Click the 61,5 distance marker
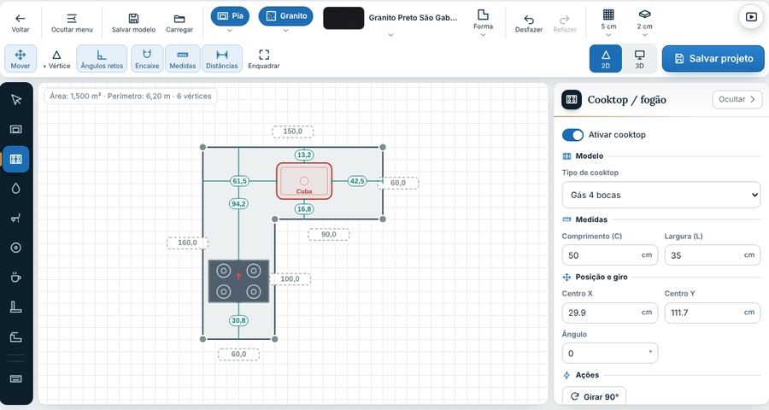Image resolution: width=769 pixels, height=410 pixels. point(240,181)
